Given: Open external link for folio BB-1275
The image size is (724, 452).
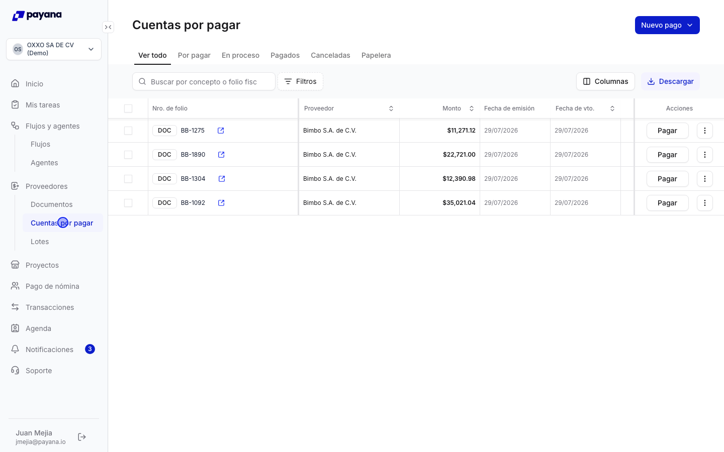Looking at the screenshot, I should (x=221, y=131).
